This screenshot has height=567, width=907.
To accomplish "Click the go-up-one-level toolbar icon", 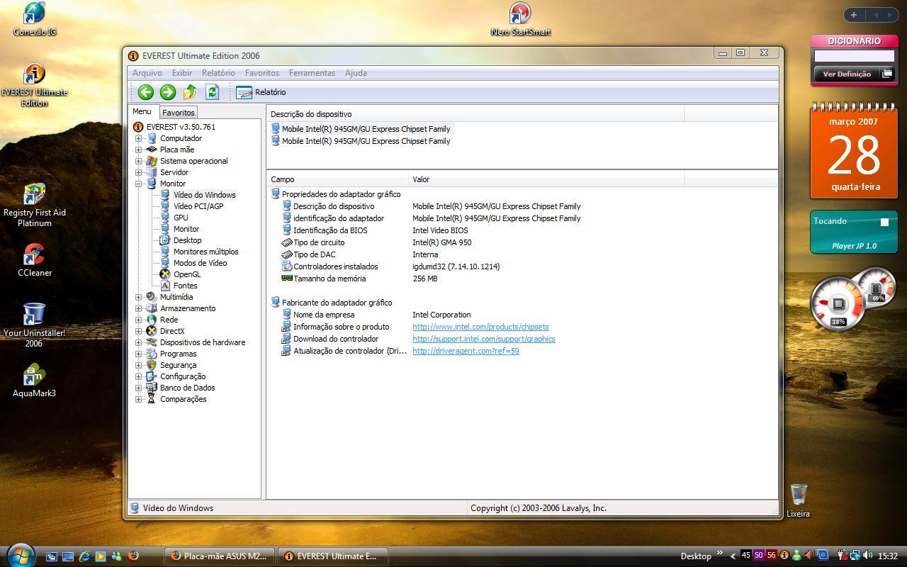I will [190, 91].
